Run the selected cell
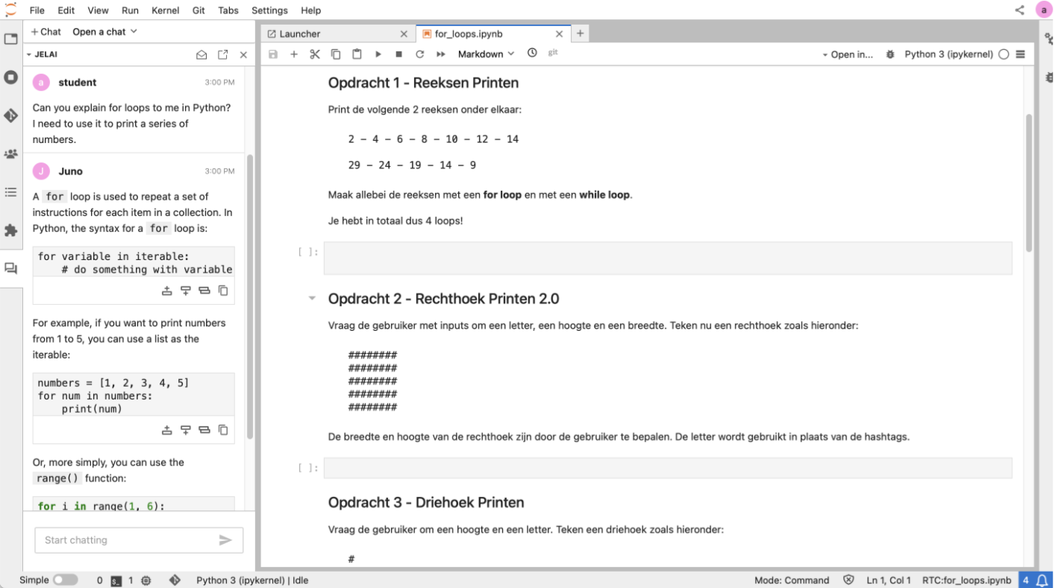This screenshot has height=588, width=1055. click(378, 54)
